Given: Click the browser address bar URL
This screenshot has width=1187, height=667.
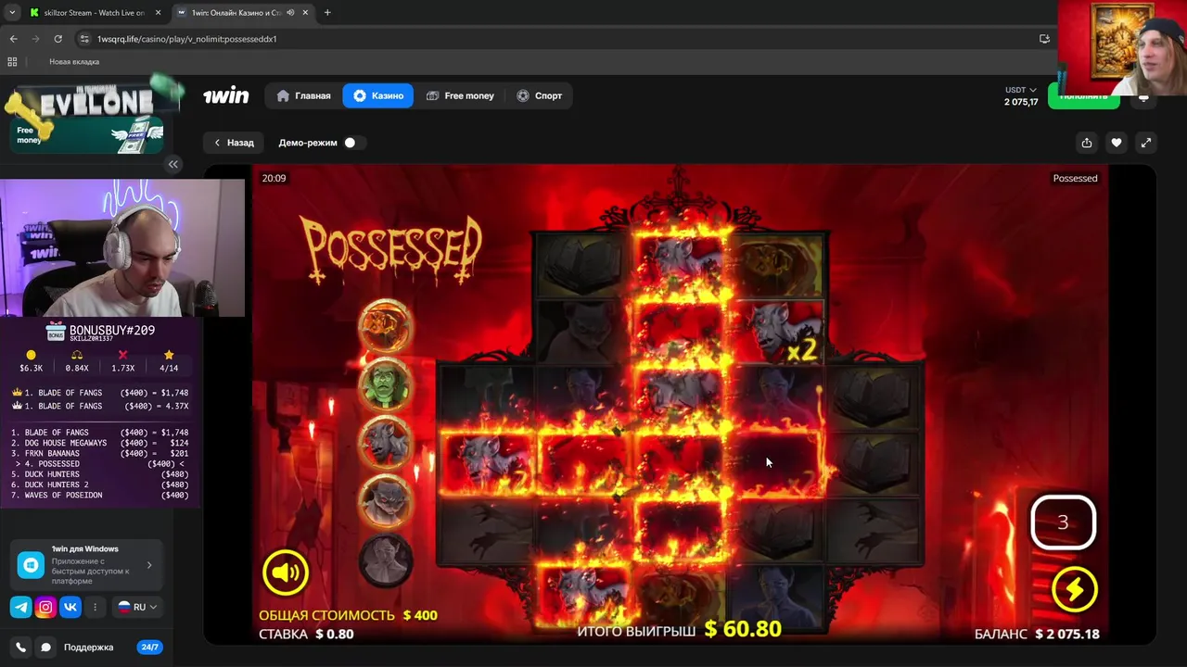Looking at the screenshot, I should pos(186,39).
